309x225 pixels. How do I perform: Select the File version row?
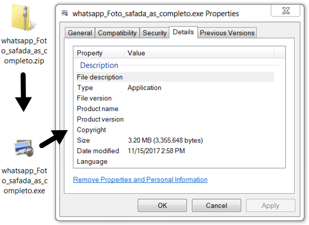[x=175, y=98]
